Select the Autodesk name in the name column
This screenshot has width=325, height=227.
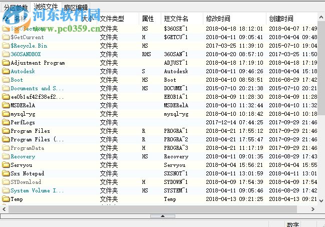(x=23, y=71)
